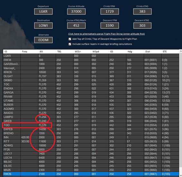Image resolution: width=182 pixels, height=177 pixels.
Task: Toggle Include surface layers checkbox
Action: coord(70,44)
